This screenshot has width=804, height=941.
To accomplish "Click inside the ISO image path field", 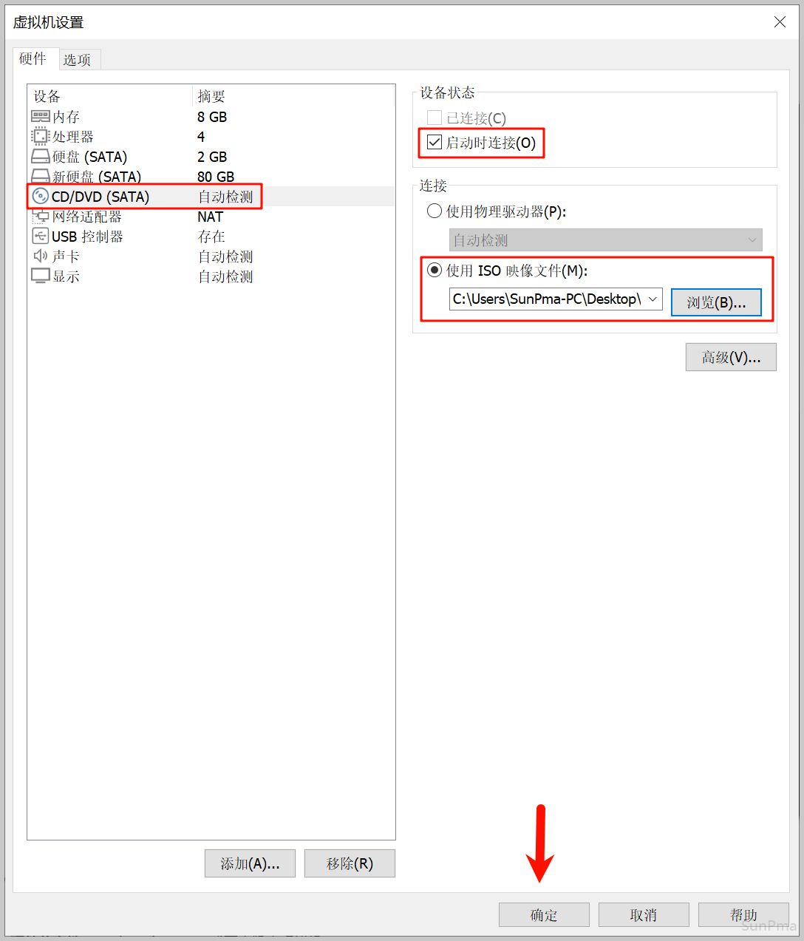I will pos(547,299).
